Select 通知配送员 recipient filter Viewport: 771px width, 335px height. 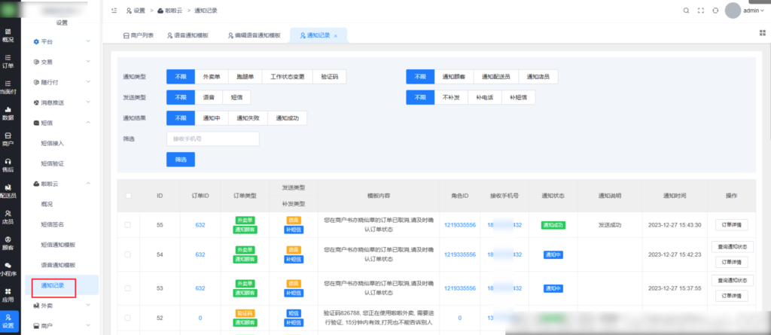tap(495, 77)
